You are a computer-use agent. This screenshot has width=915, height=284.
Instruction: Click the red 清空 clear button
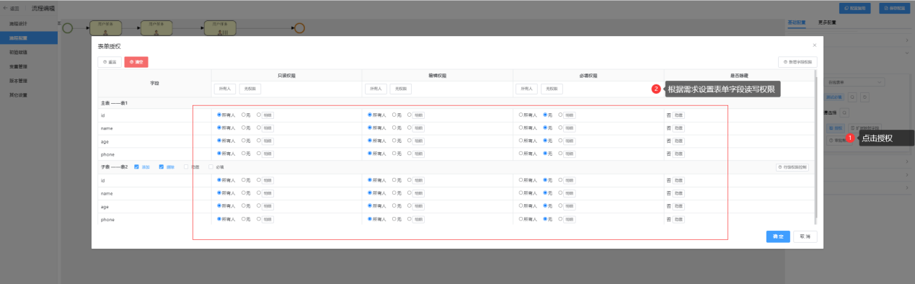pos(136,62)
